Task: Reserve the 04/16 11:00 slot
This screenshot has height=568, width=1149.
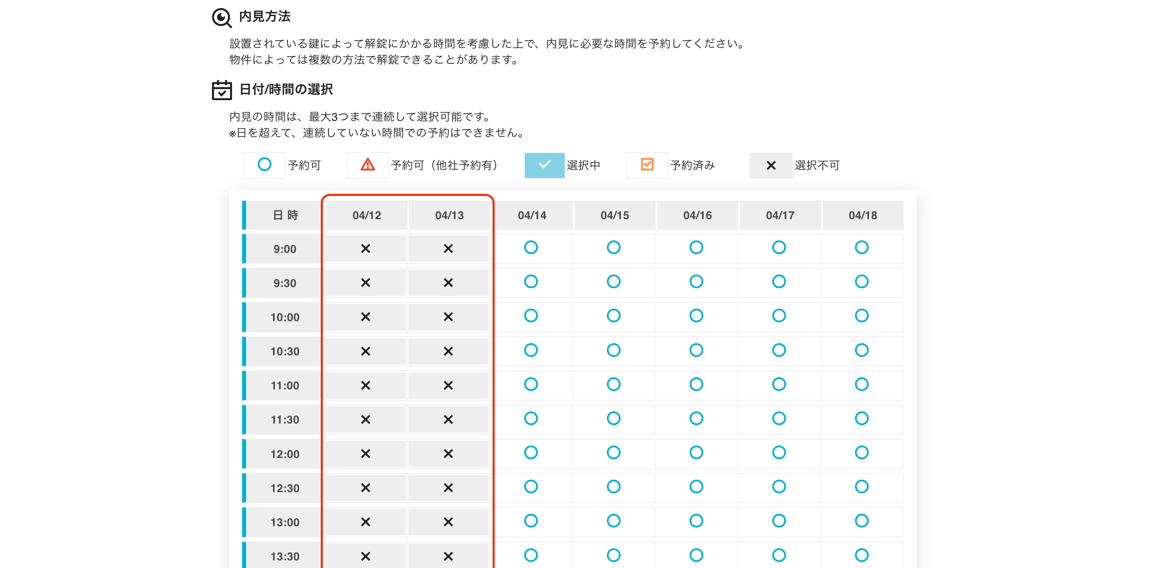Action: (x=696, y=384)
